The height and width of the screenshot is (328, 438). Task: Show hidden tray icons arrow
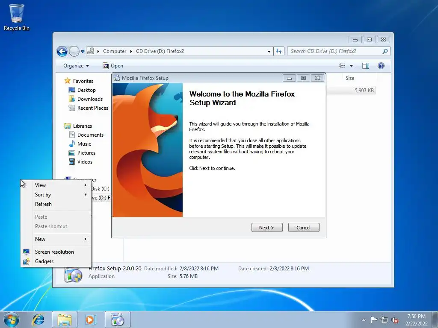[x=364, y=320]
